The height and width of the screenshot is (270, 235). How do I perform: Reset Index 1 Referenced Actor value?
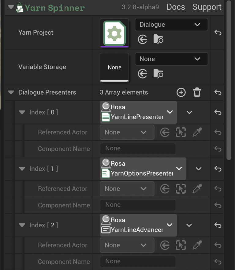(218, 189)
